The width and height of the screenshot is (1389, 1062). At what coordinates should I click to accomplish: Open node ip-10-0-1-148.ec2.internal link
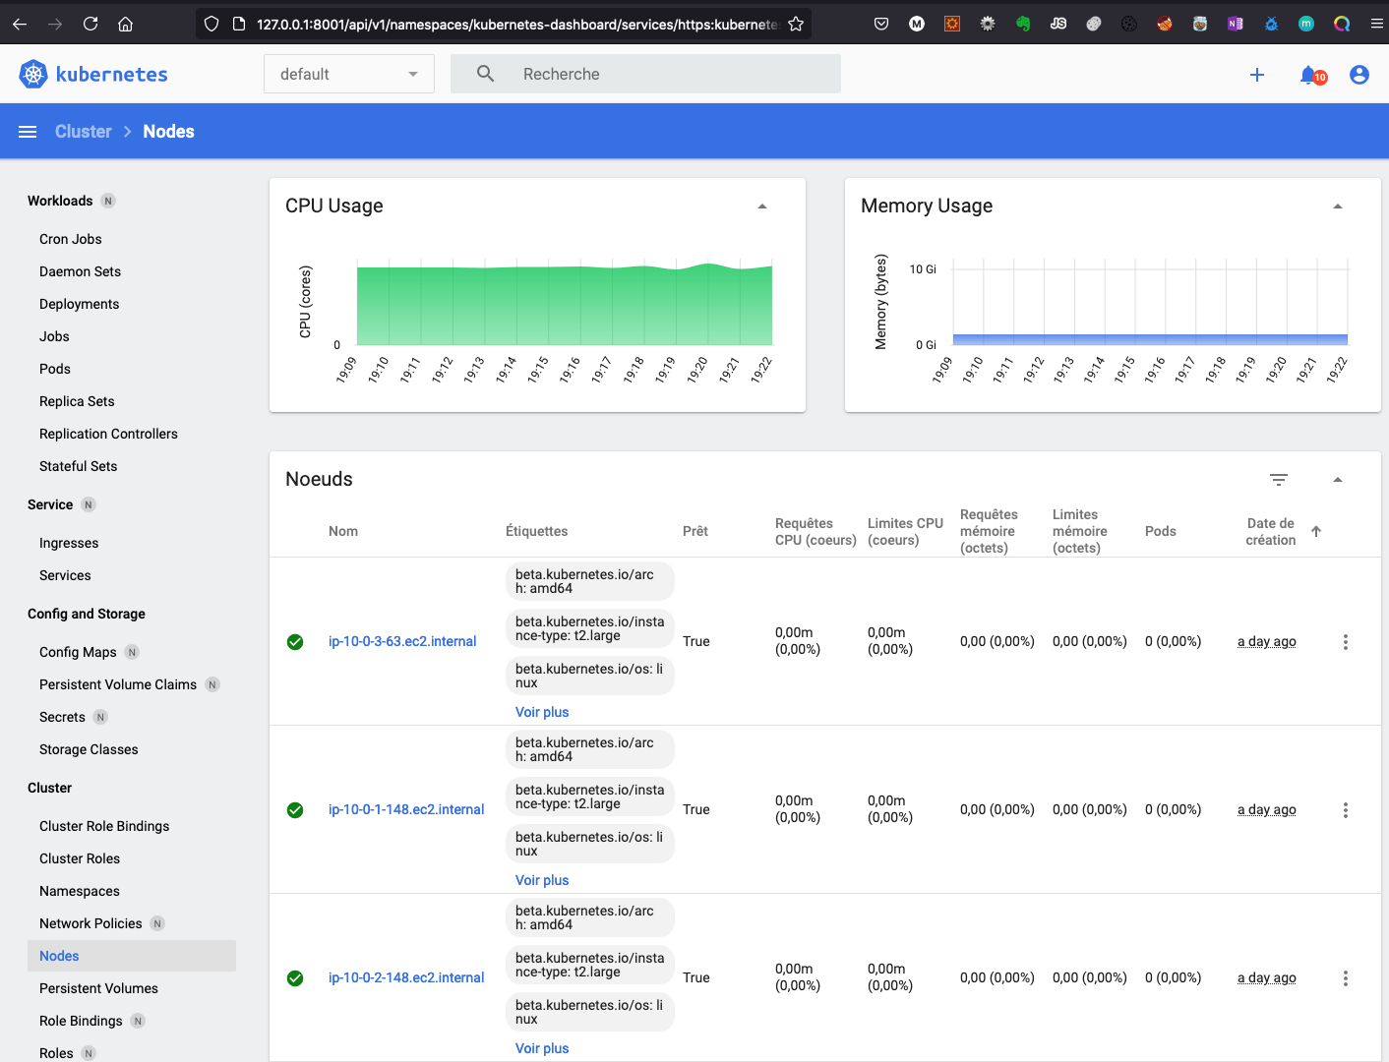coord(406,809)
